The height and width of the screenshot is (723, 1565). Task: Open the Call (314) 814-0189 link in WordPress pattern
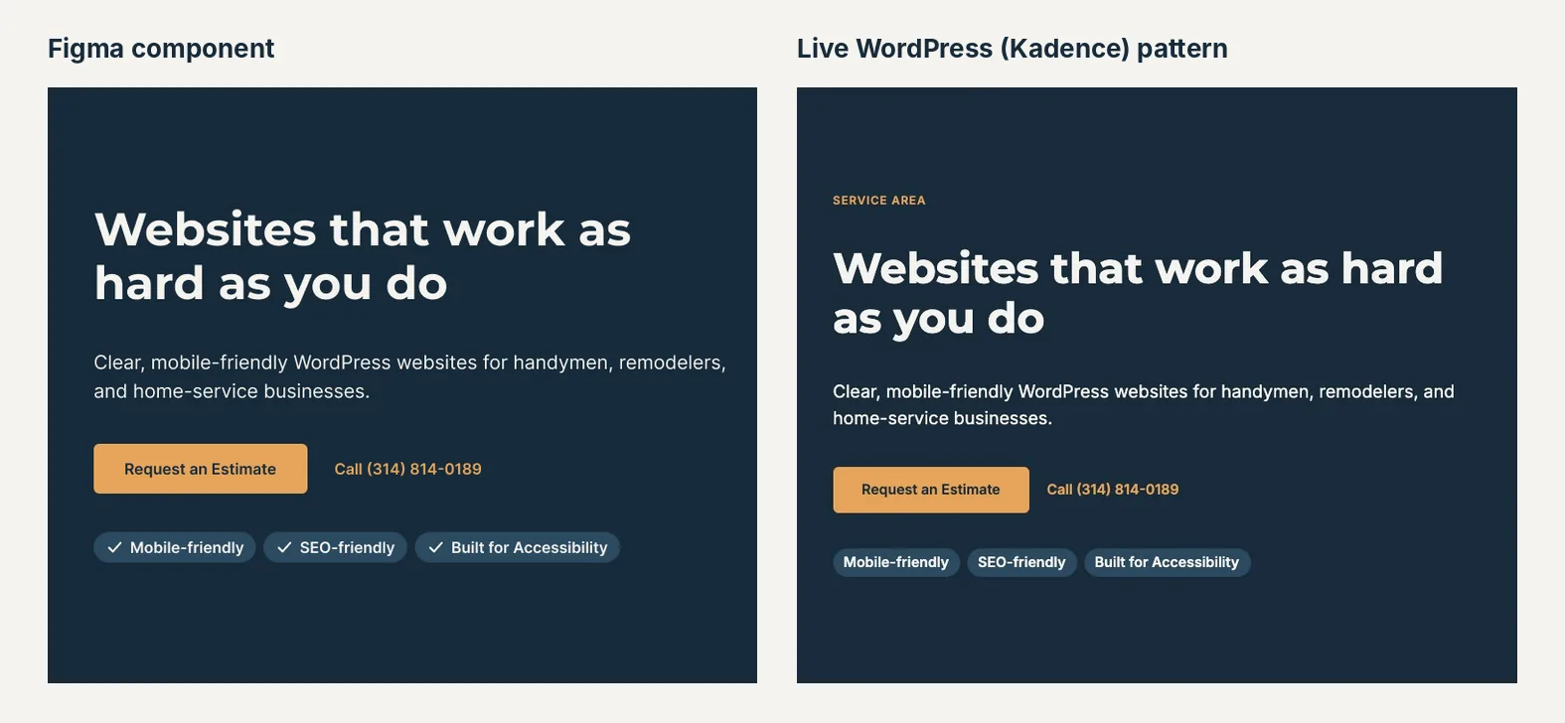[1113, 490]
